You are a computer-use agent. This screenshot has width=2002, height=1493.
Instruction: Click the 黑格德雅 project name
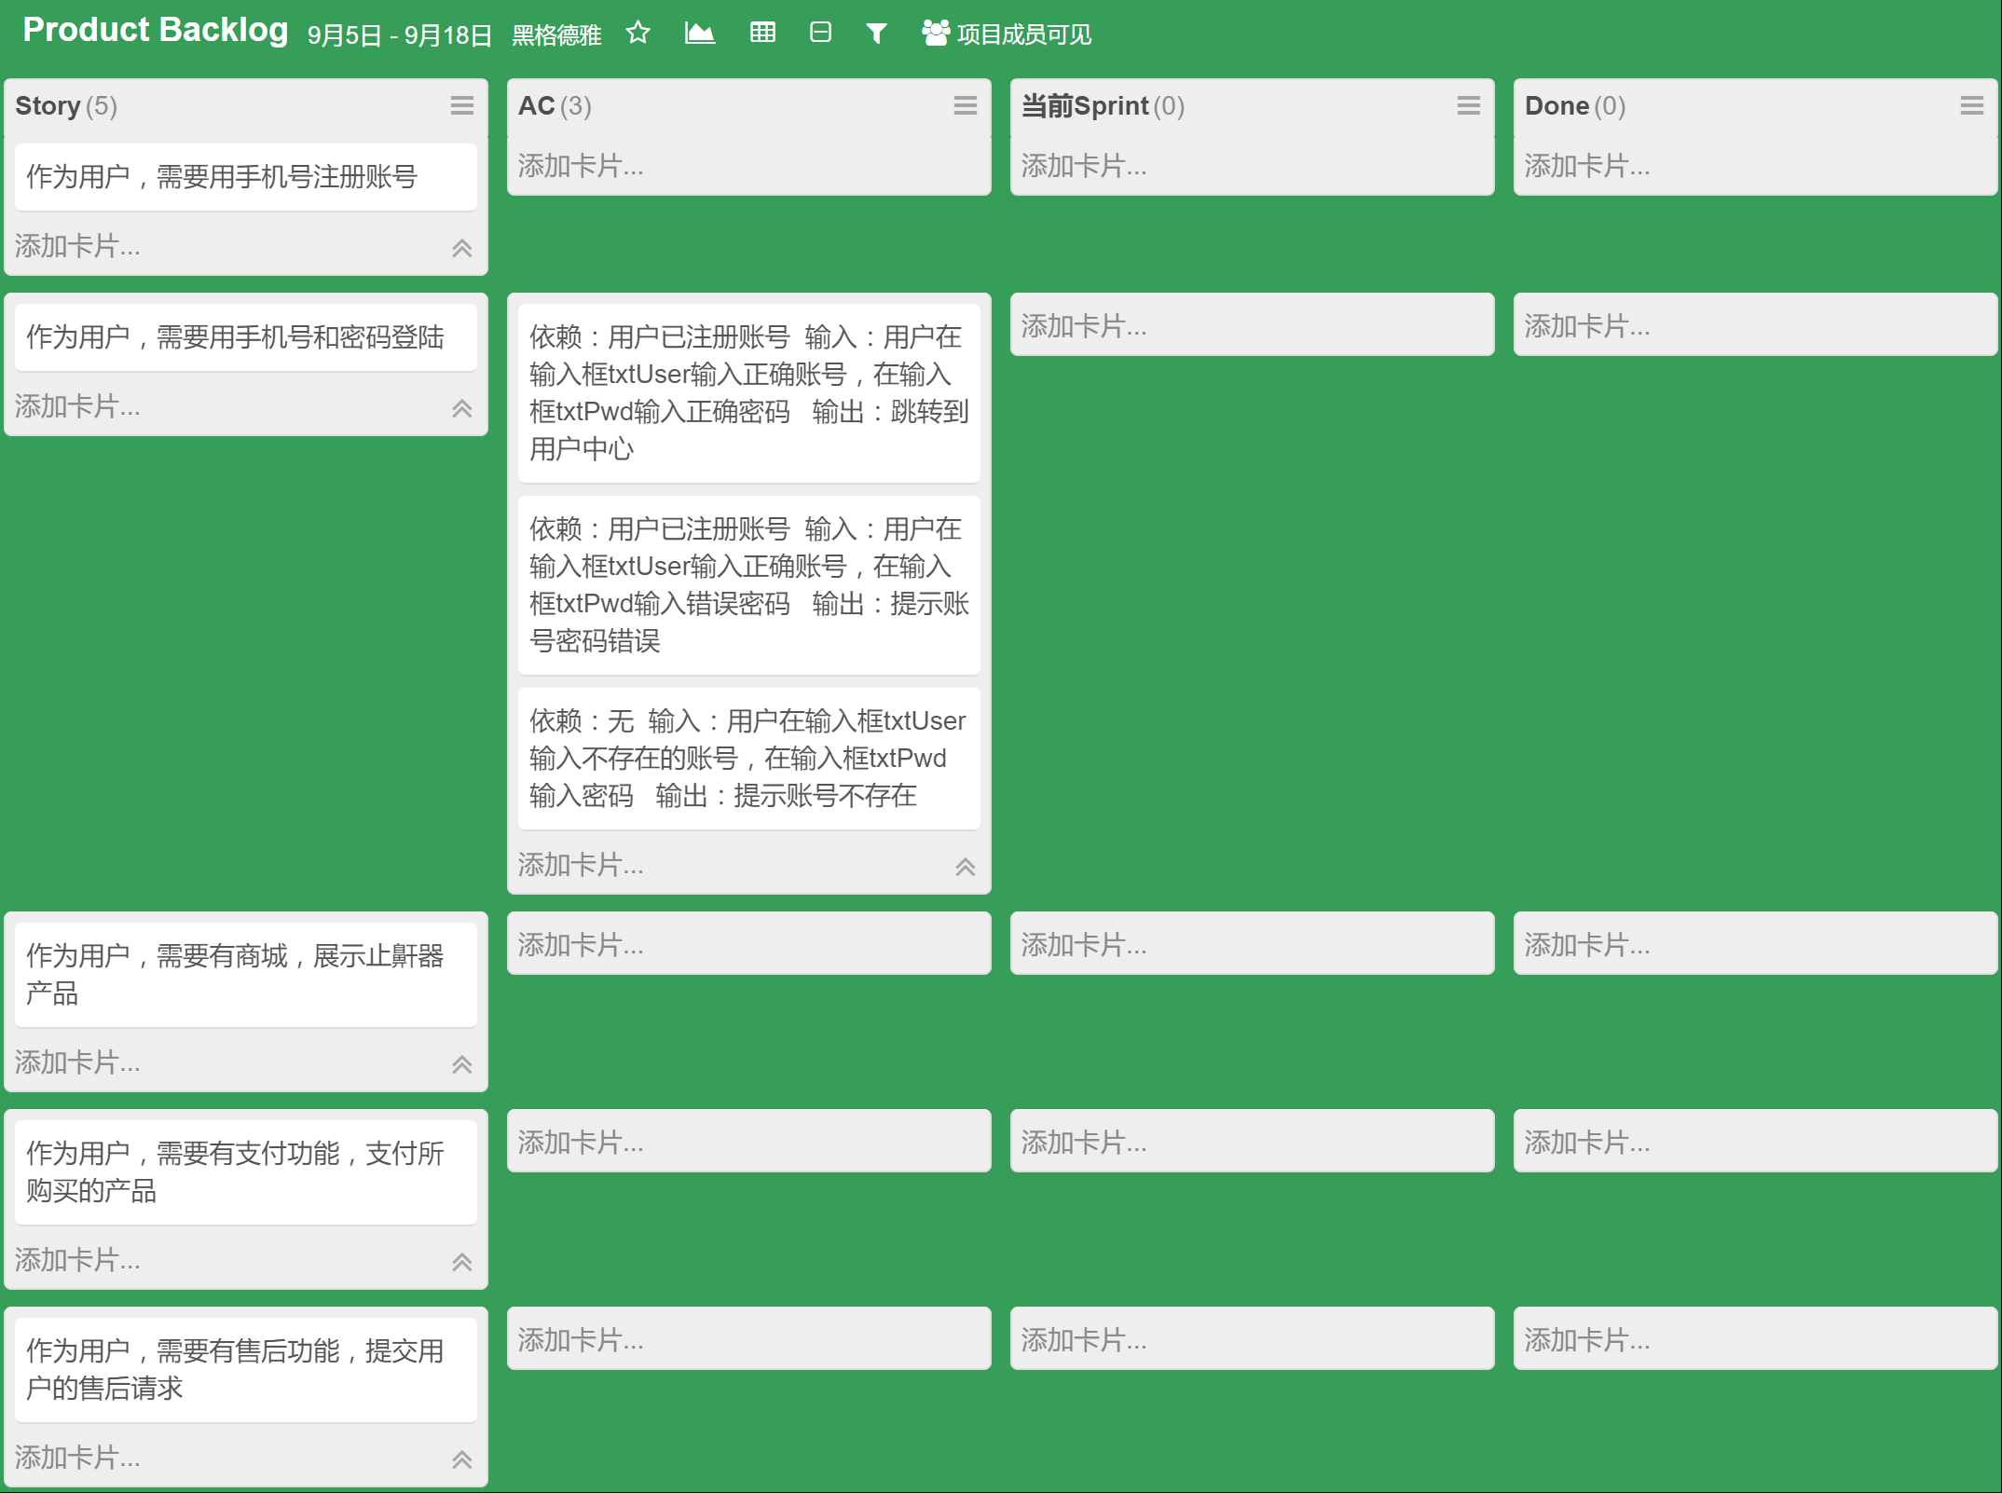coord(556,35)
